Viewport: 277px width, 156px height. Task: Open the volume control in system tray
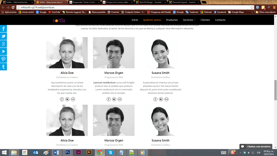(249, 153)
